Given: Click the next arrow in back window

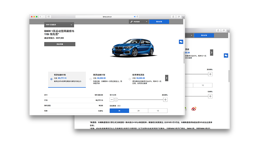Looking at the screenshot, I should [x=211, y=52].
